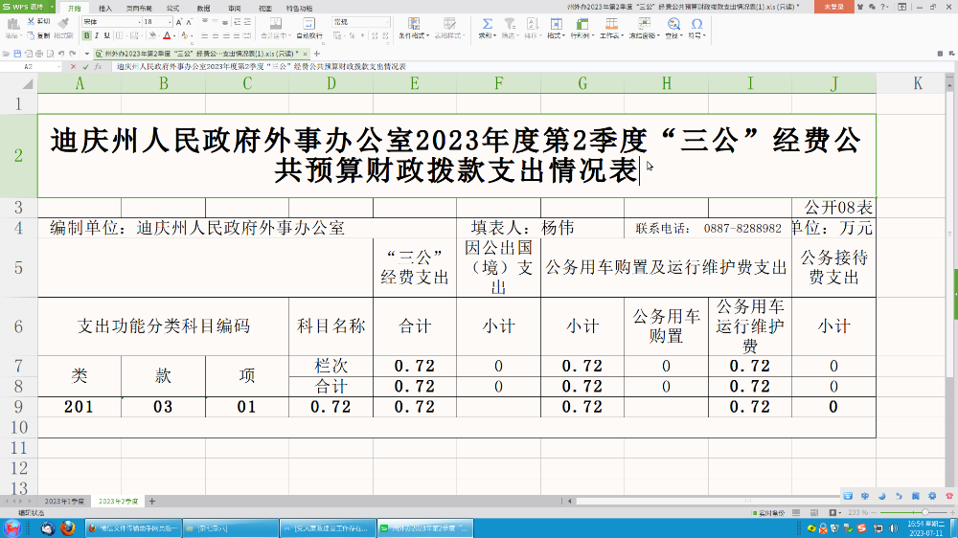Toggle Wrap Text (自动换行) option
Viewport: 958px width, 538px height.
[x=308, y=35]
